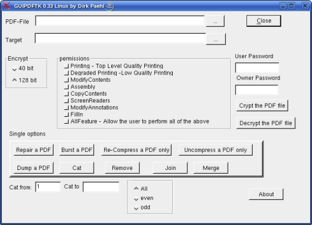
Task: Click the swirl logo in title bar
Action: click(110, 6)
